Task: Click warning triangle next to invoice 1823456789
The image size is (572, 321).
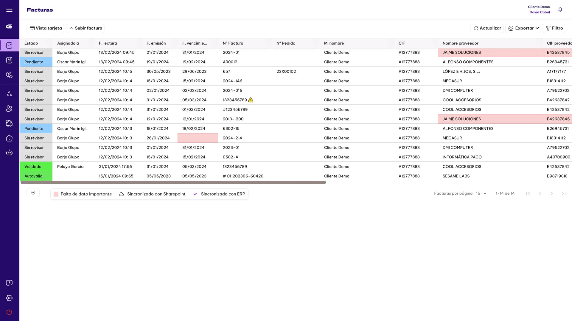Action: [x=251, y=100]
